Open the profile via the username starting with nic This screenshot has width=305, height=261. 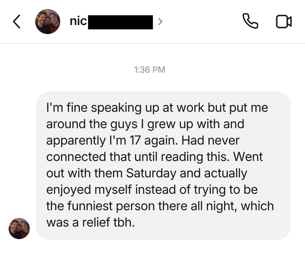(111, 21)
